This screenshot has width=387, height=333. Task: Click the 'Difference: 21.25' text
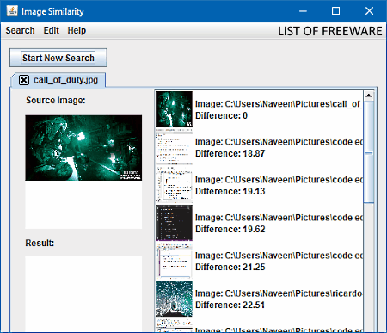click(x=230, y=267)
